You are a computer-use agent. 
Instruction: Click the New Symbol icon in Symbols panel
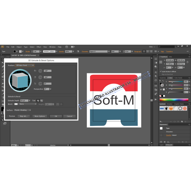182,121
